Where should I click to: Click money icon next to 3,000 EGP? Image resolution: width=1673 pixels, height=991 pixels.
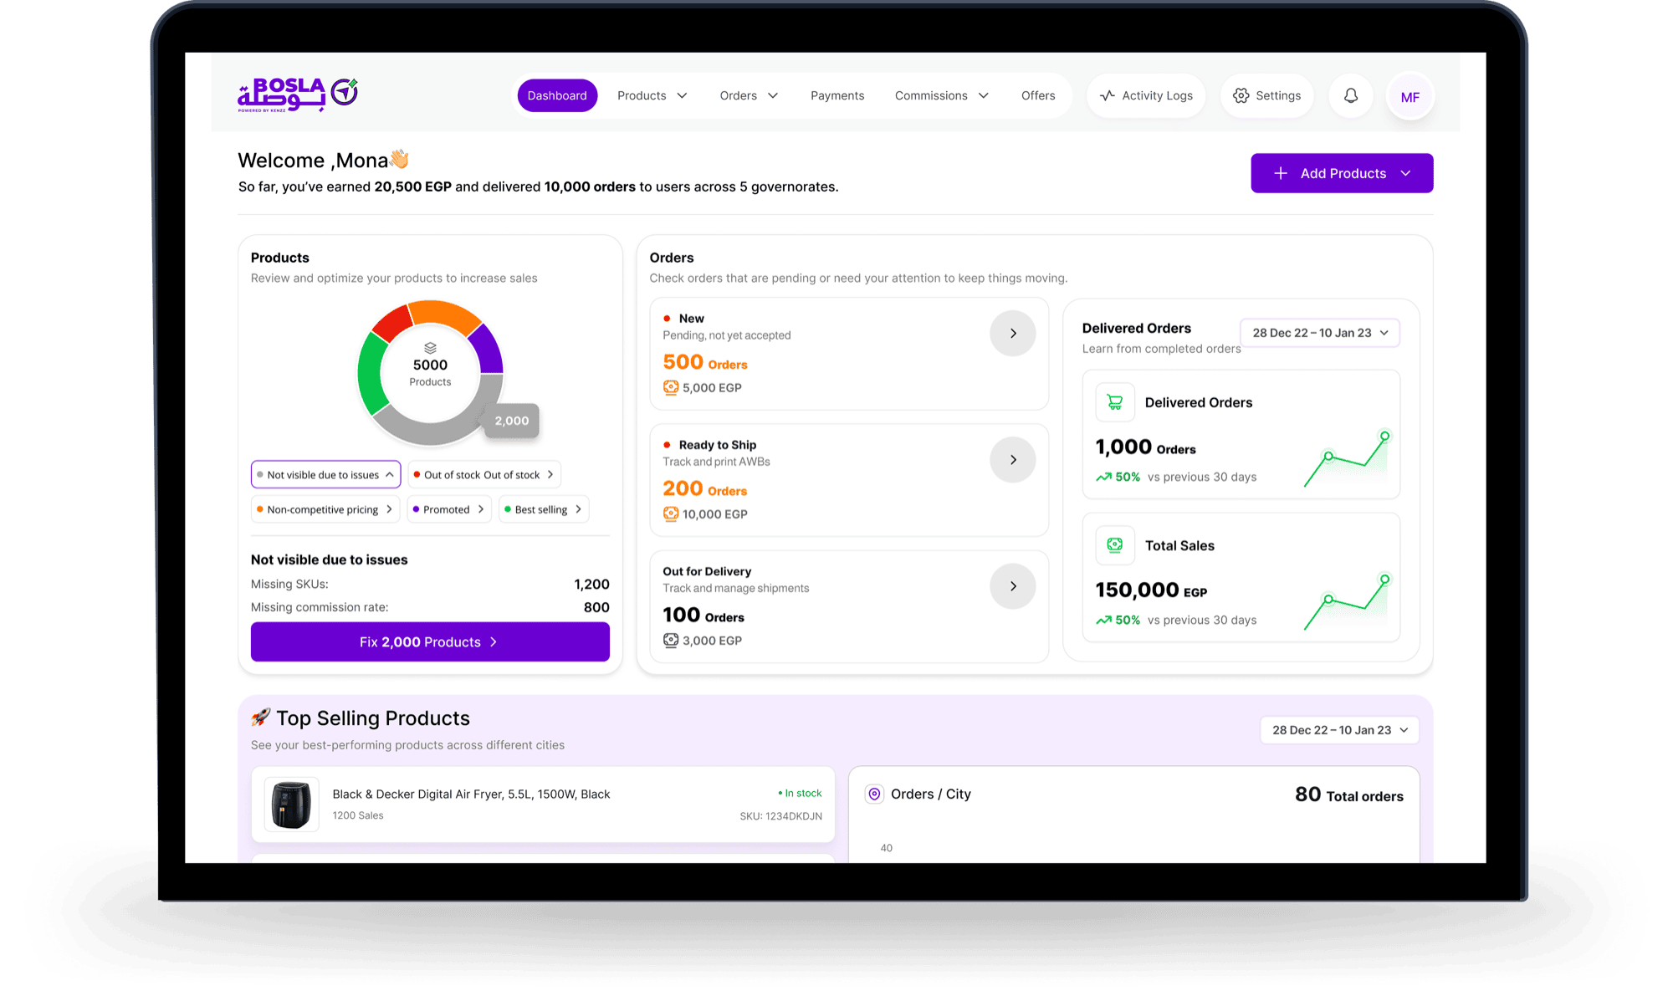coord(671,640)
